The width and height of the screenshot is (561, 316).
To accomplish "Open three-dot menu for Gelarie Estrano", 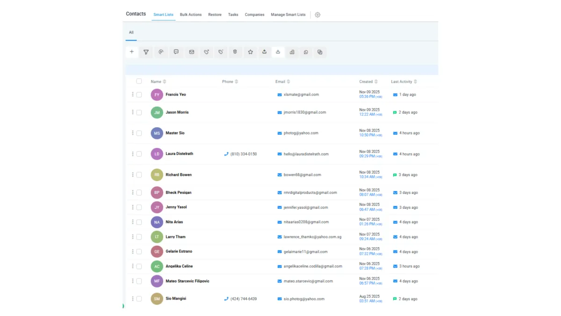I will (133, 251).
